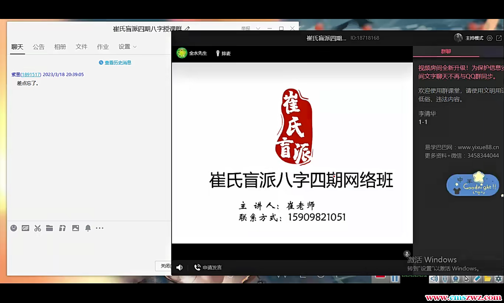Toggle the classroom speaker volume
This screenshot has height=303, width=504.
click(x=180, y=268)
